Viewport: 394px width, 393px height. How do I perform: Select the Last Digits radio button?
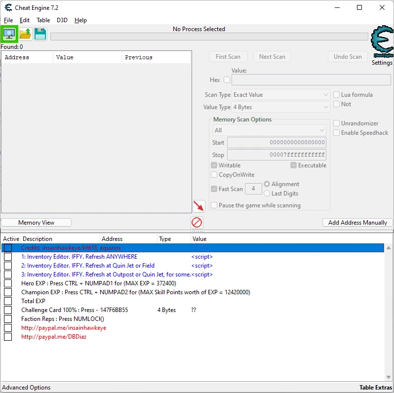(x=267, y=193)
